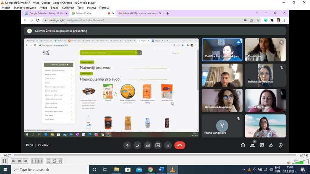This screenshot has height=174, width=310.
Task: Click the Present now button
Action: [x=158, y=145]
